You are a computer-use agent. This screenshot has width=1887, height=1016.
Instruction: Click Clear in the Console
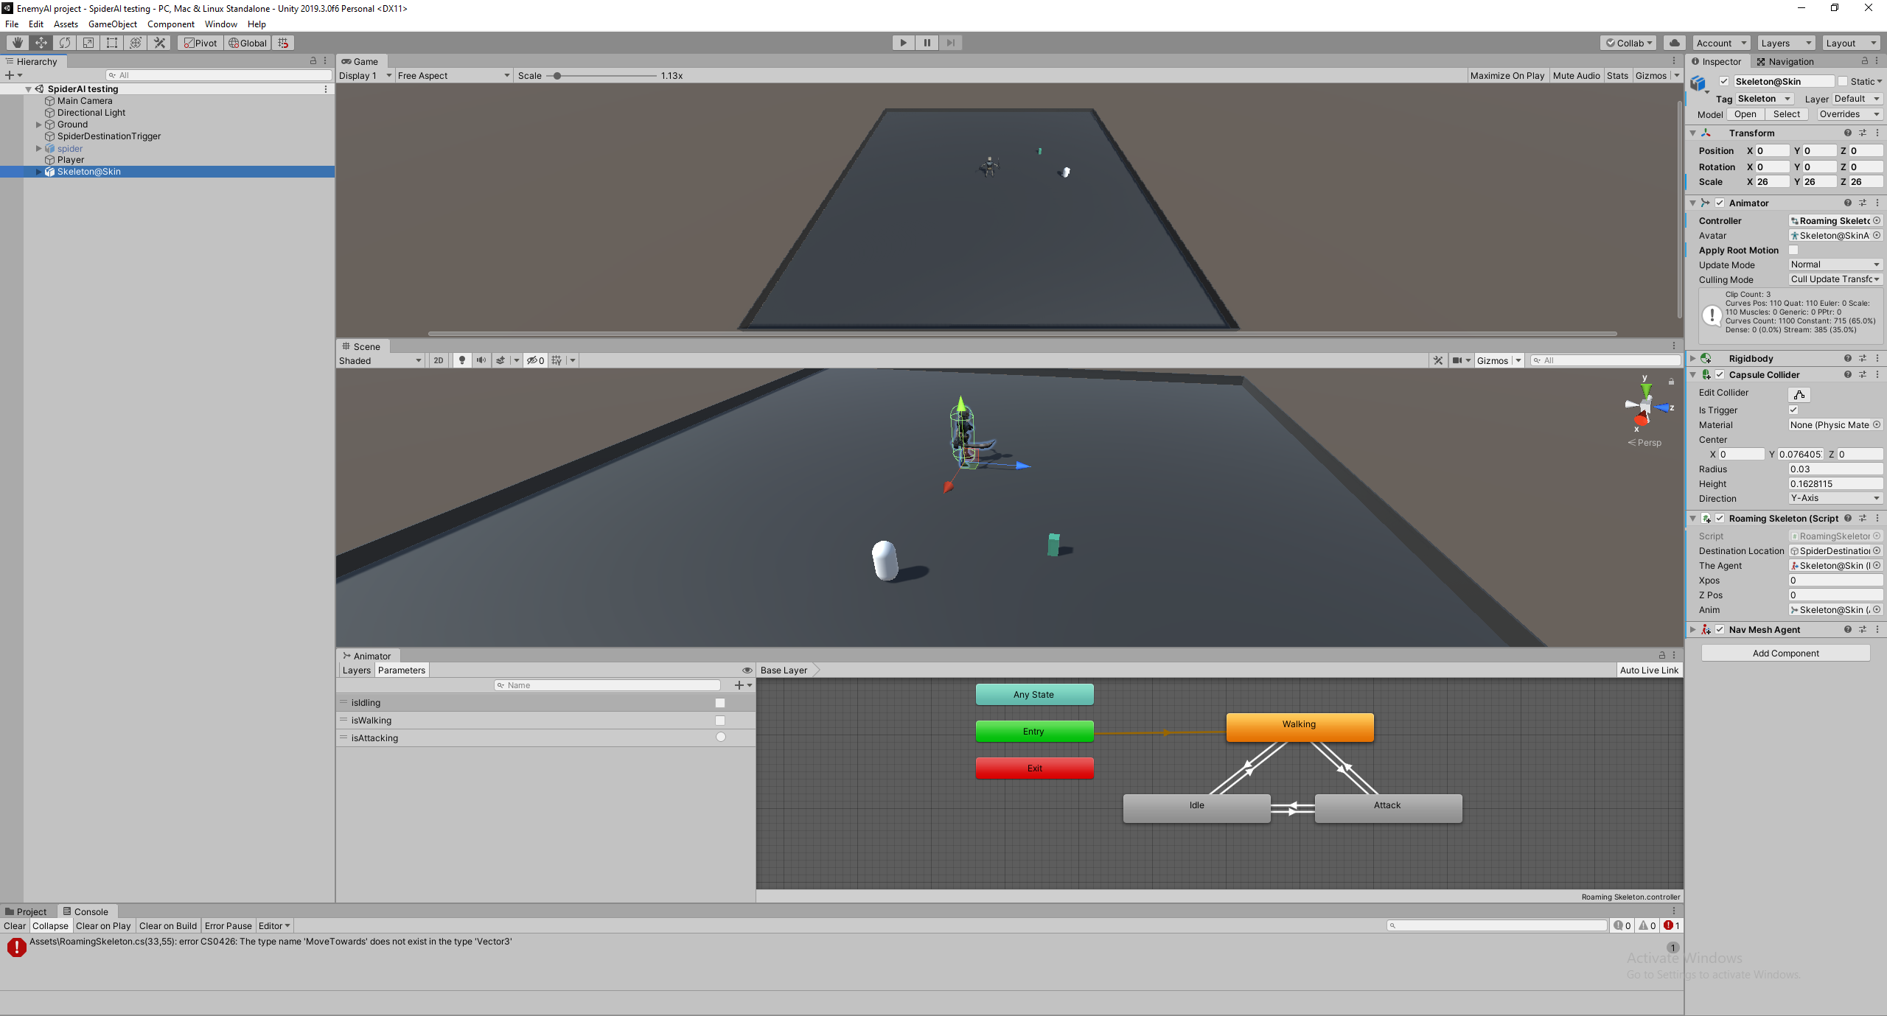tap(15, 926)
